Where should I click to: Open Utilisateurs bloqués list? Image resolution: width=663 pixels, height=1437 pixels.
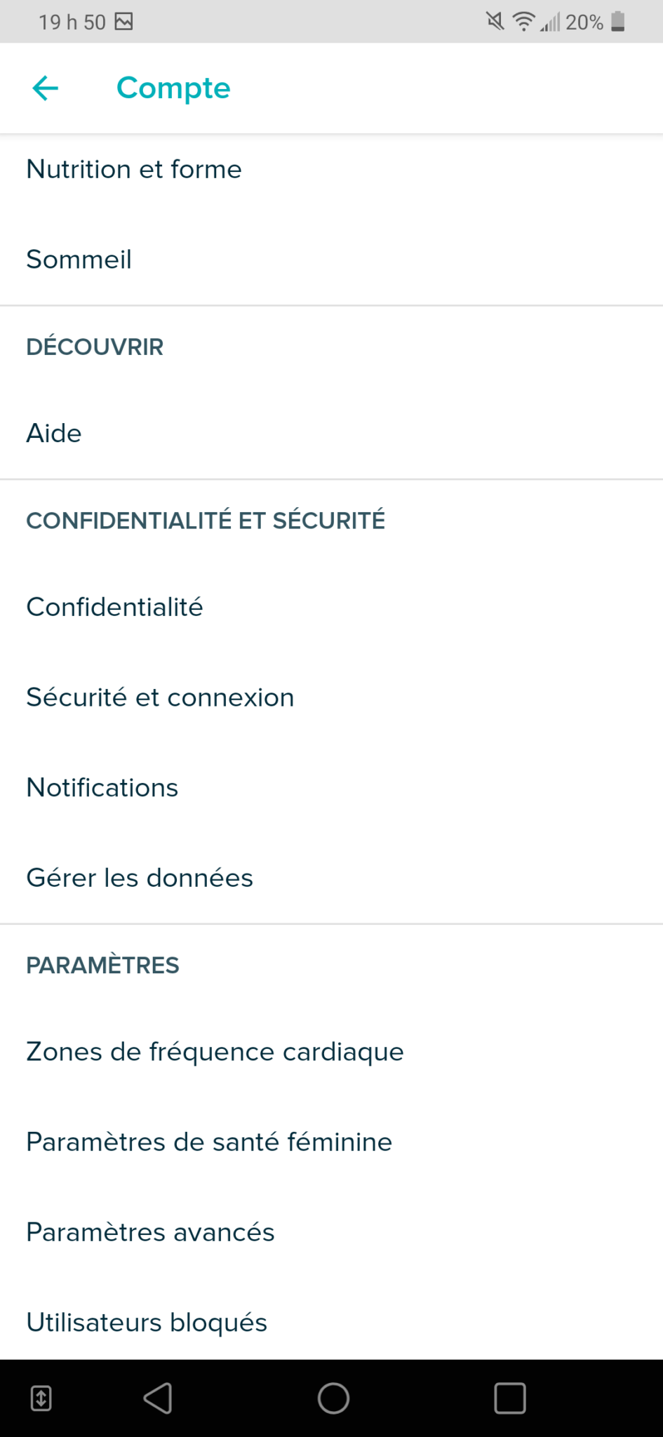tap(147, 1323)
